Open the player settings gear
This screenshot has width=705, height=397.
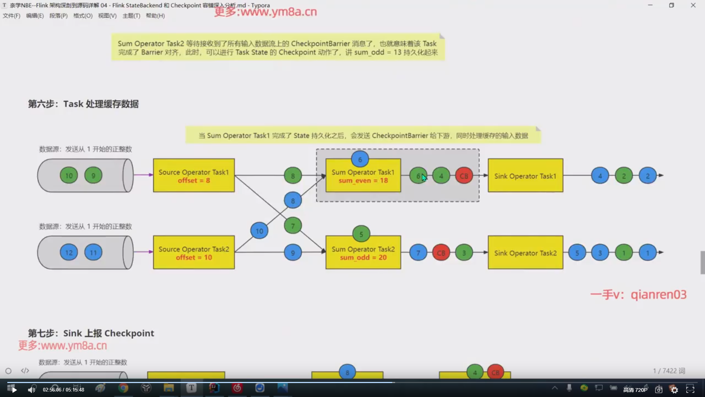point(675,390)
